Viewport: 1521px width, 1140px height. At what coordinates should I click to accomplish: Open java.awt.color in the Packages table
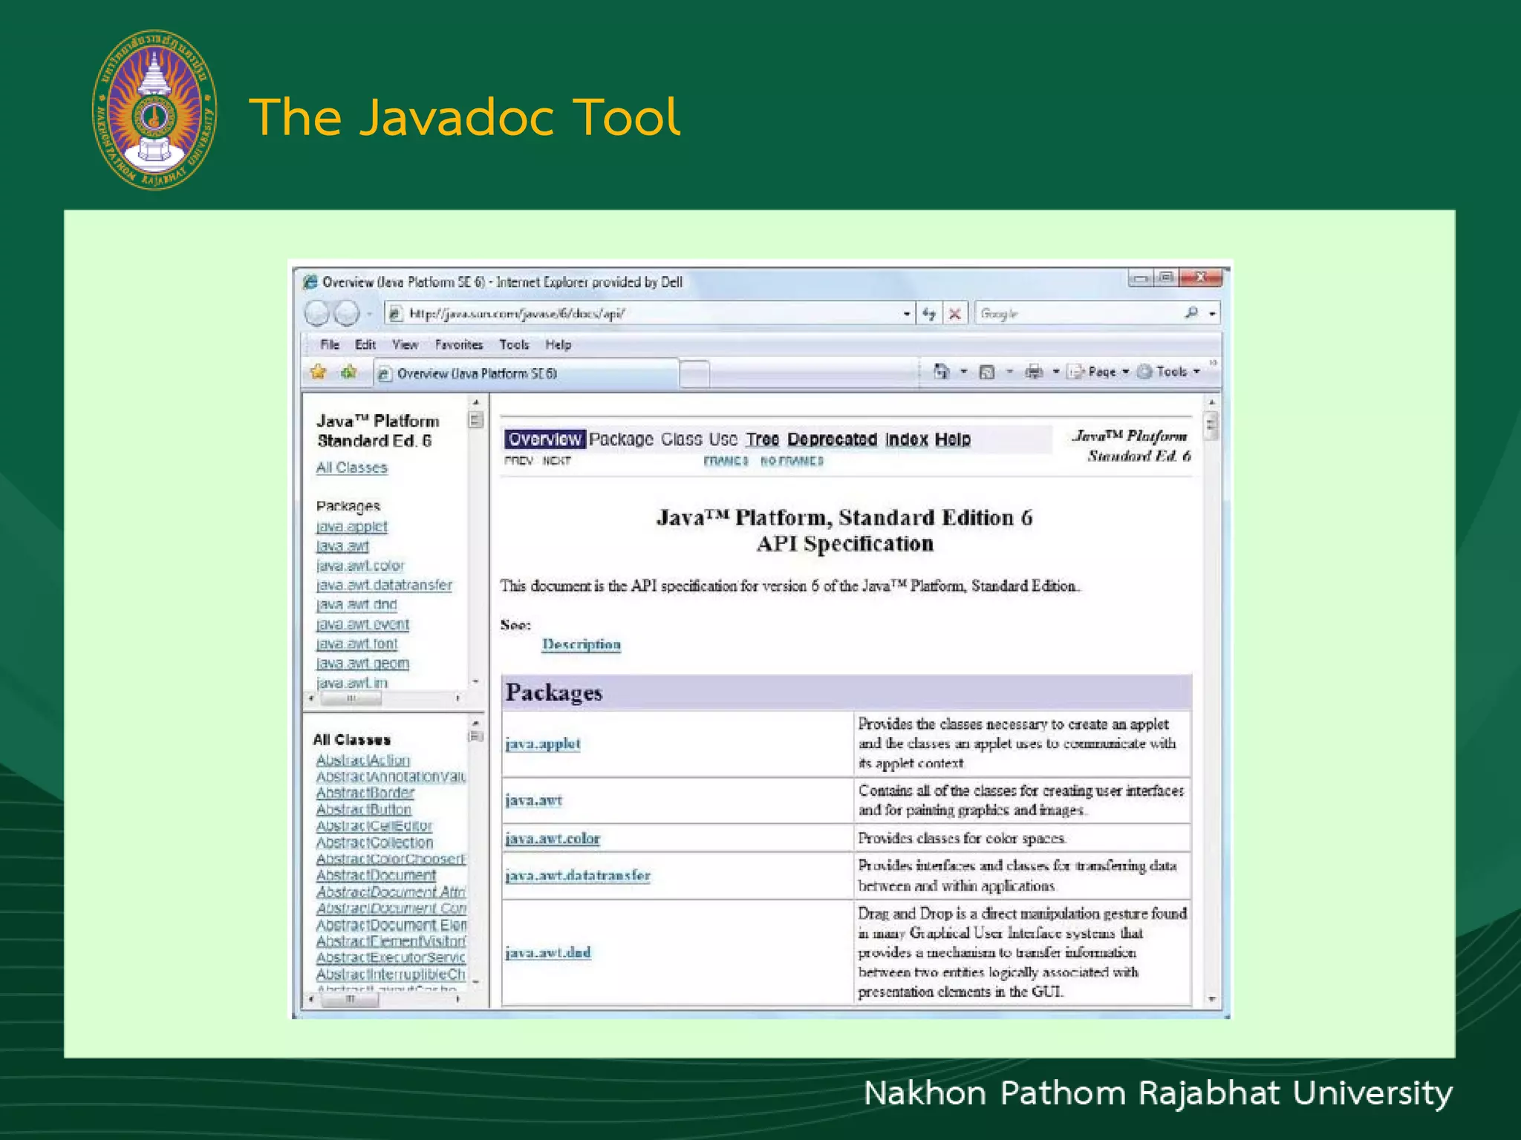coord(552,839)
